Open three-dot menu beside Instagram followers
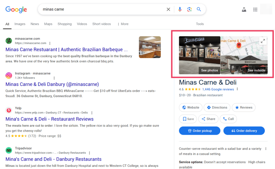 (54, 78)
